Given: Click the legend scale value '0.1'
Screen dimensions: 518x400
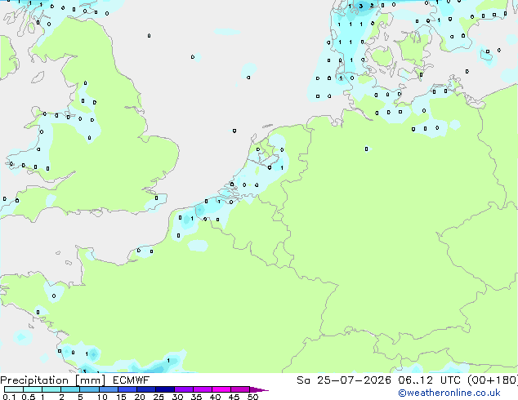Looking at the screenshot, I should (9, 397).
